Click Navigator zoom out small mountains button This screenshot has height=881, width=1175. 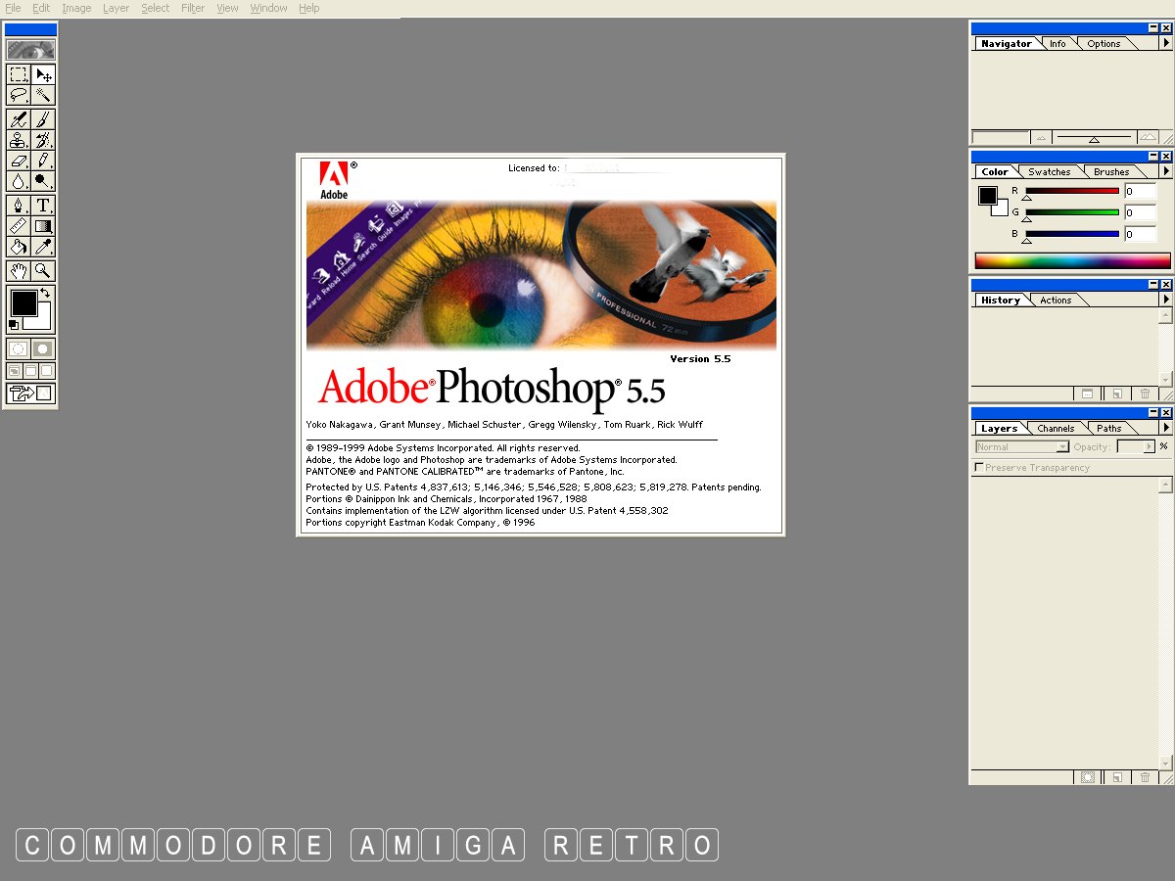tap(1042, 138)
